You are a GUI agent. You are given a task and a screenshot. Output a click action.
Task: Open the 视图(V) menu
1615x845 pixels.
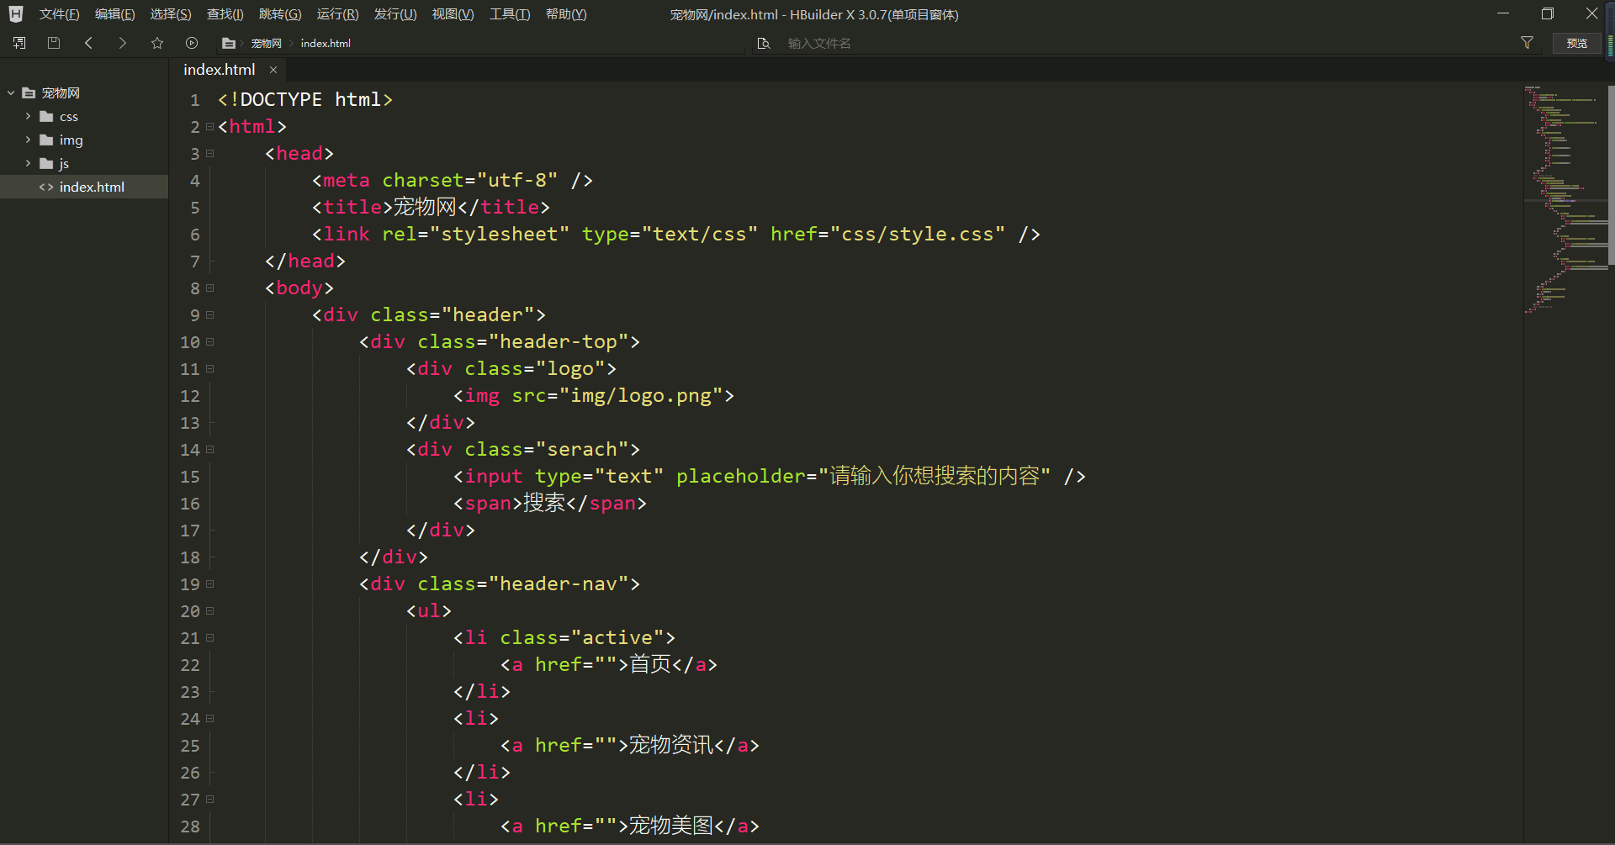453,14
